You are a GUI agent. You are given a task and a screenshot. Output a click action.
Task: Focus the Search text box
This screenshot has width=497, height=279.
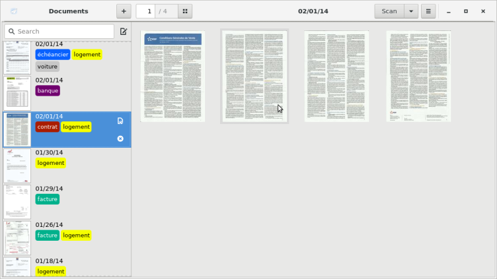coord(59,32)
